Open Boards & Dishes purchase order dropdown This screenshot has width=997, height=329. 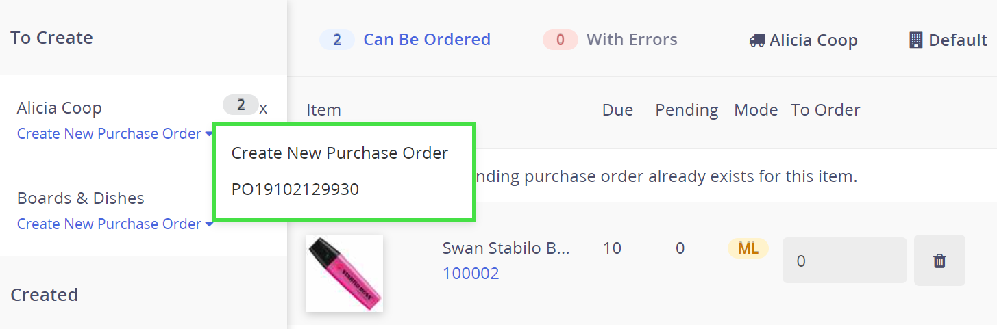coord(115,224)
